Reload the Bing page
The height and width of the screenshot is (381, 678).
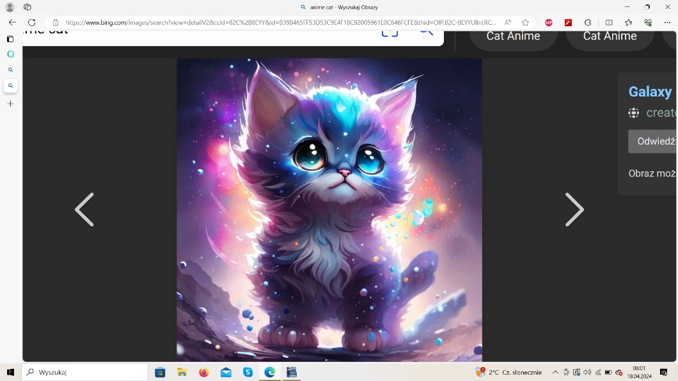(31, 22)
